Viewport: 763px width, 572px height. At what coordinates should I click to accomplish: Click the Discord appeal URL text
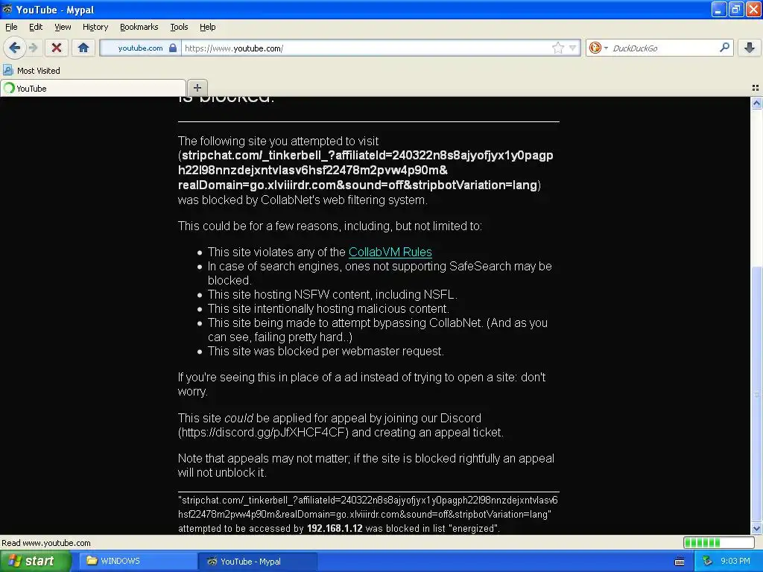click(x=263, y=432)
